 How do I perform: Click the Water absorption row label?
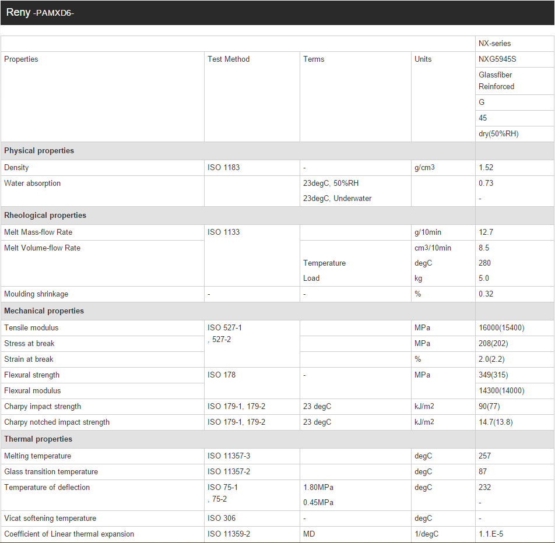coord(32,184)
